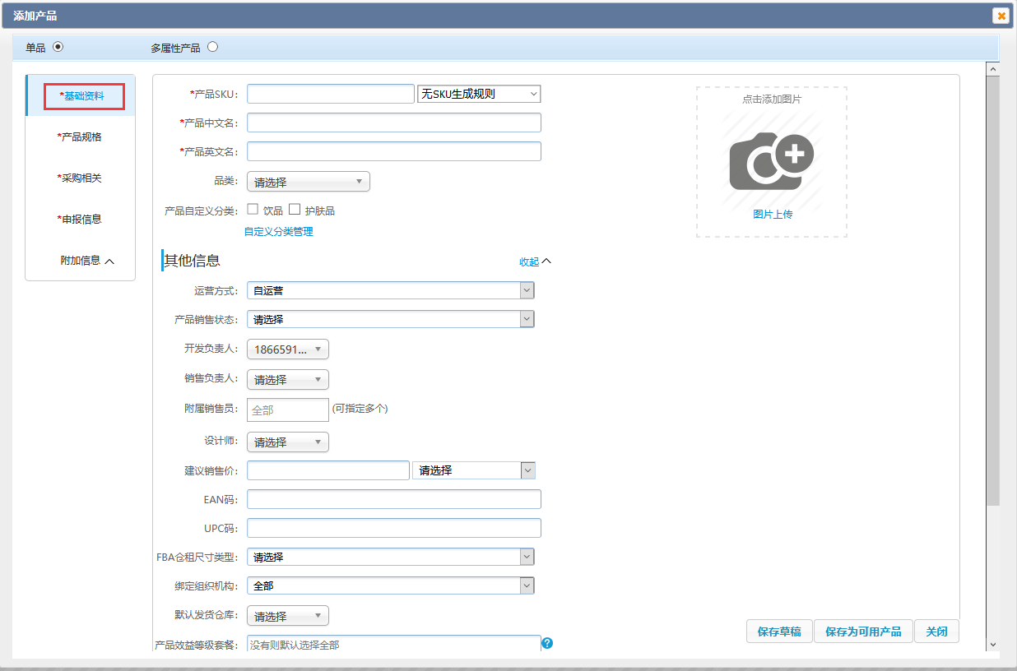Open the 产品销售状态 dropdown
Viewport: 1017px width, 671px height.
pos(390,319)
